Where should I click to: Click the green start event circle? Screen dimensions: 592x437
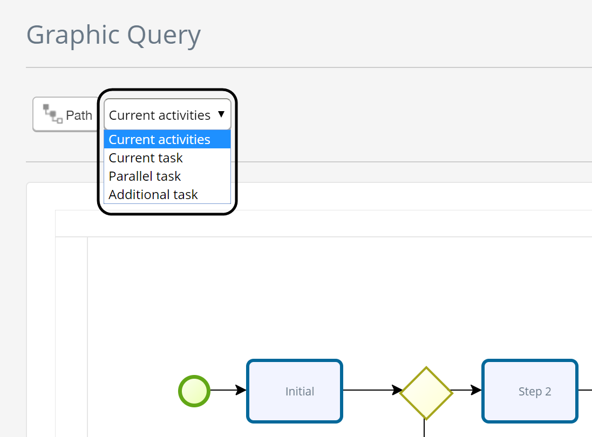pyautogui.click(x=194, y=391)
